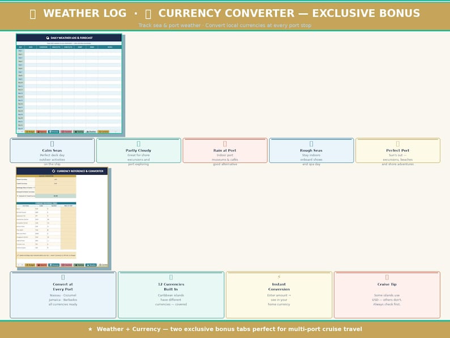Switch to Weather tab in weather log sheet
450x338 pixels.
coord(91,132)
